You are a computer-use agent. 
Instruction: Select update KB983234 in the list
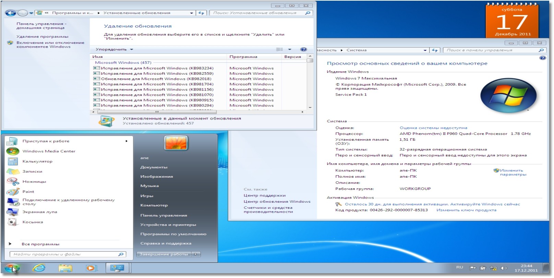[157, 68]
